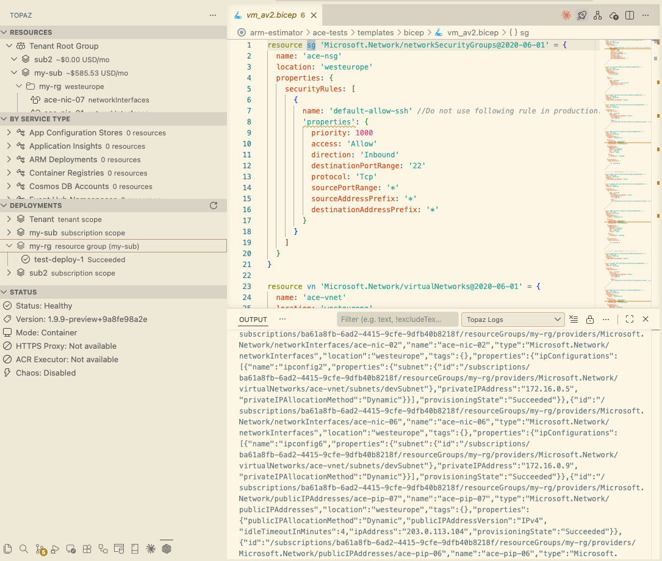Click arm-estimator in the breadcrumb
662x561 pixels.
276,32
